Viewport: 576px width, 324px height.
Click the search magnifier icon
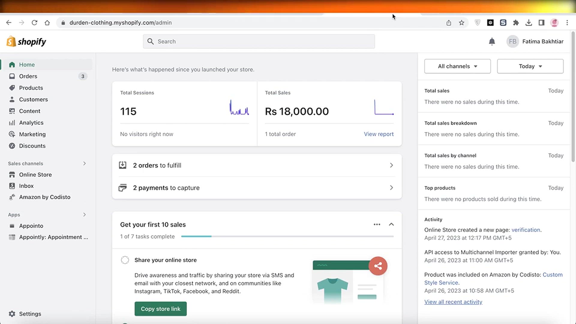[x=150, y=41]
